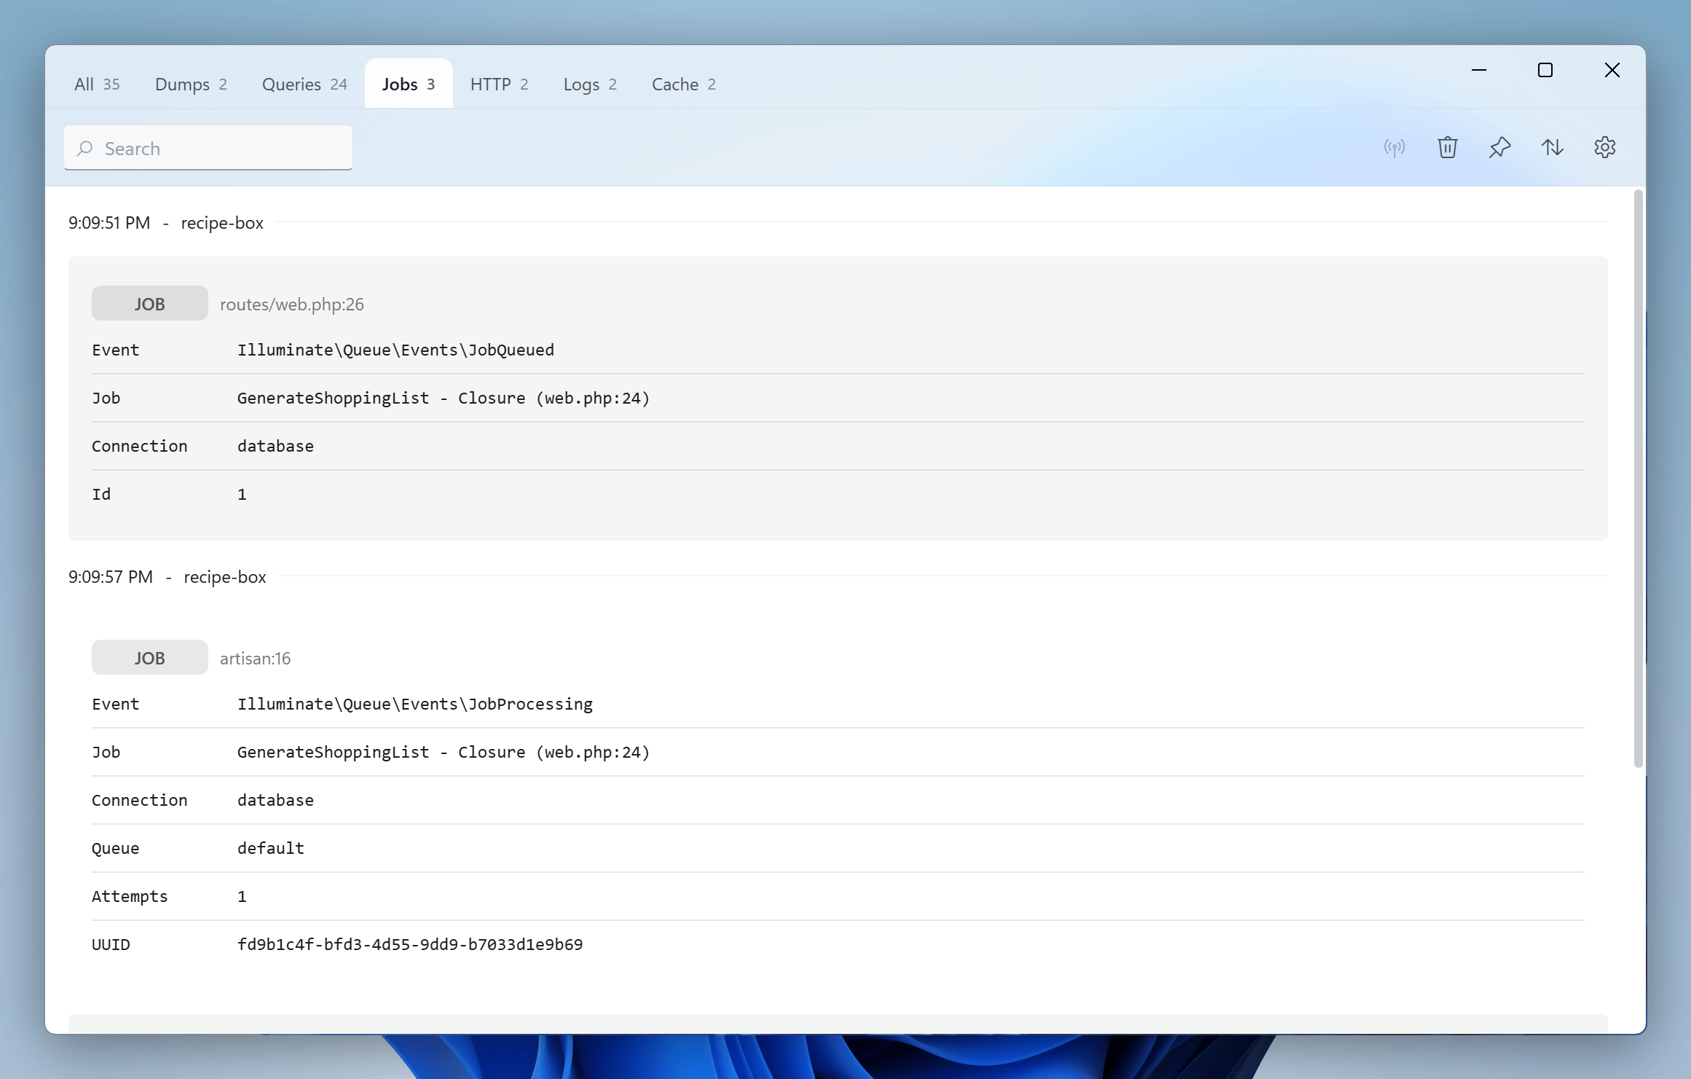Select the JobProcessing event value
Viewport: 1691px width, 1079px height.
click(x=415, y=705)
